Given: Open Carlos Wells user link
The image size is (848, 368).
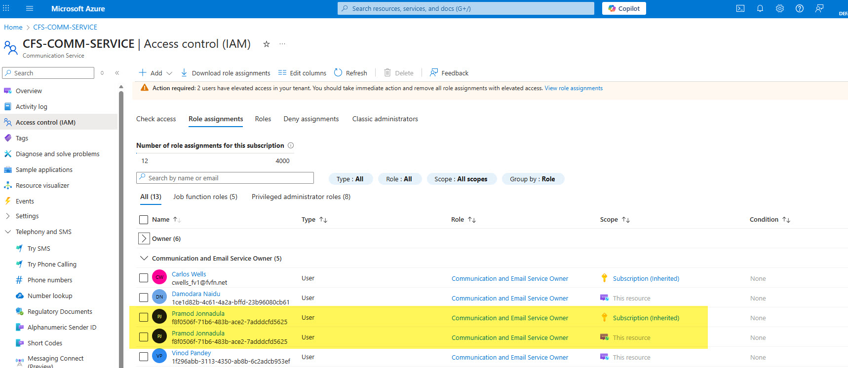Looking at the screenshot, I should pyautogui.click(x=189, y=274).
